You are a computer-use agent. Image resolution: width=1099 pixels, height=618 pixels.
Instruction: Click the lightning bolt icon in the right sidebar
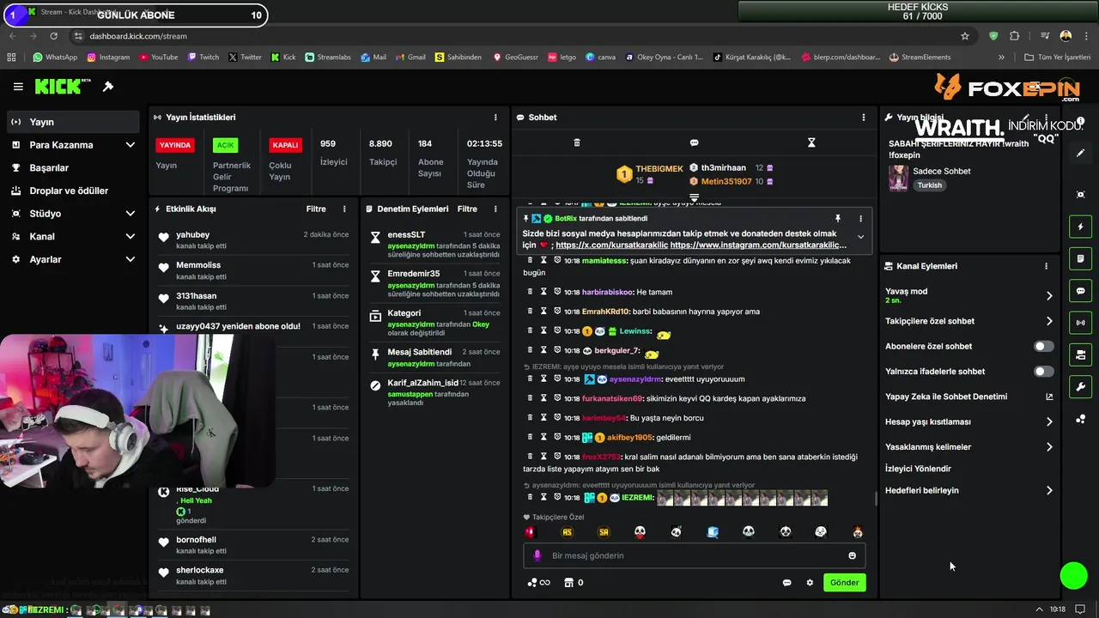pos(1080,227)
